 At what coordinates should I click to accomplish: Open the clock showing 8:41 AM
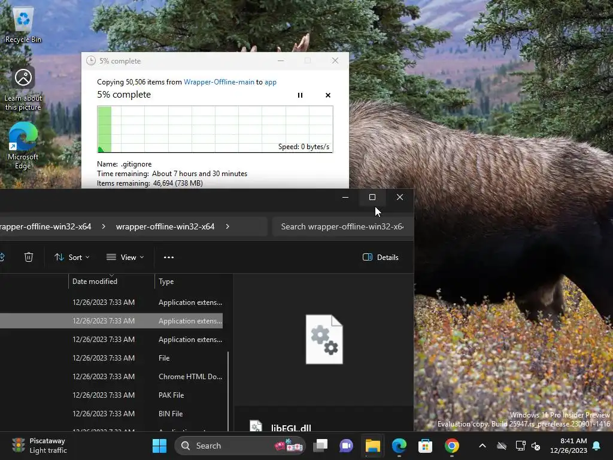click(x=569, y=446)
